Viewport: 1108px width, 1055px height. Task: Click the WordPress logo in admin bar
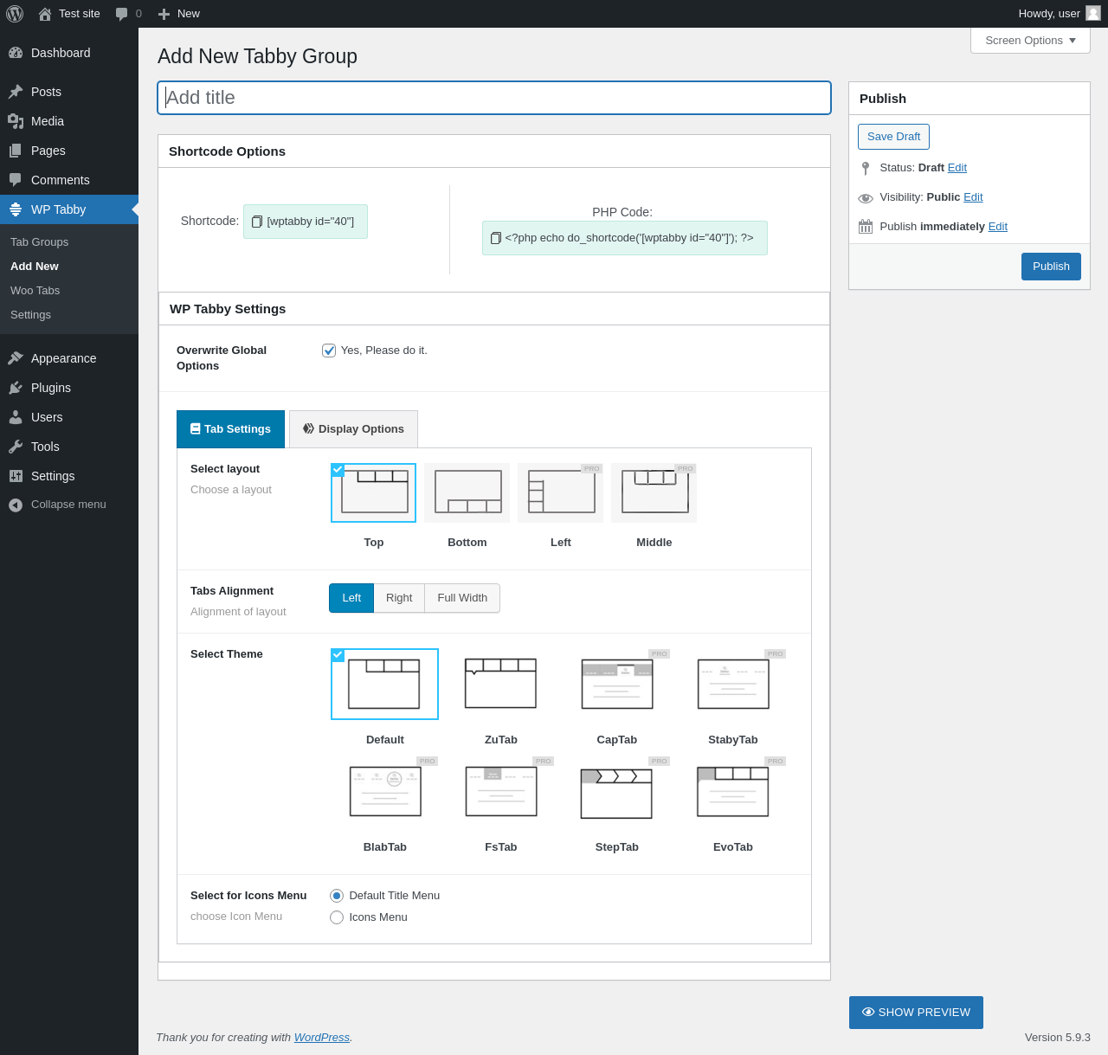click(x=15, y=14)
